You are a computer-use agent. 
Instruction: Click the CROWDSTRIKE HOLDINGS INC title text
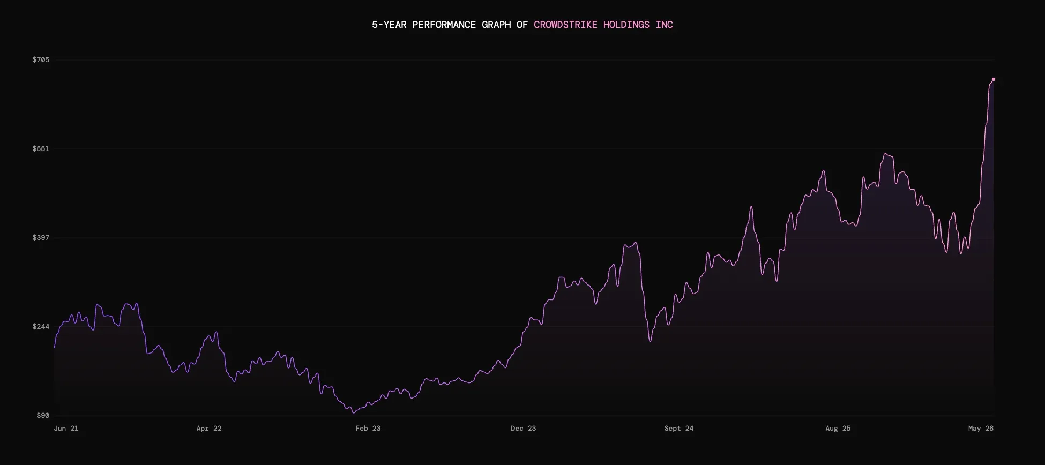[603, 25]
